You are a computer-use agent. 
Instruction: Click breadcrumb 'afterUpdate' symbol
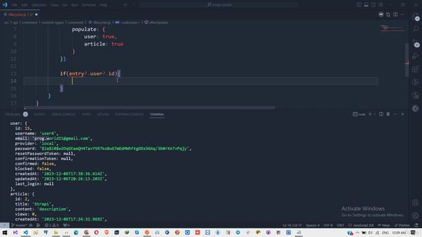click(x=159, y=22)
